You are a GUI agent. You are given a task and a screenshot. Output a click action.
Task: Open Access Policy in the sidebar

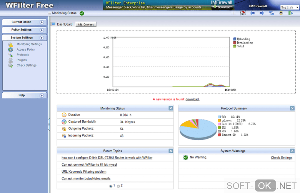[26, 50]
